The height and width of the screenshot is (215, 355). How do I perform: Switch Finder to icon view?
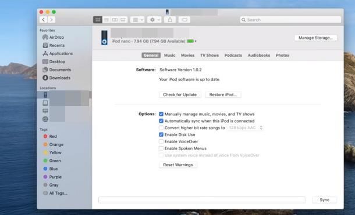click(98, 20)
